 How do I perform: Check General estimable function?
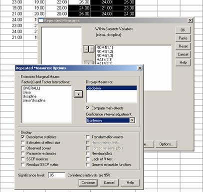point(88,164)
